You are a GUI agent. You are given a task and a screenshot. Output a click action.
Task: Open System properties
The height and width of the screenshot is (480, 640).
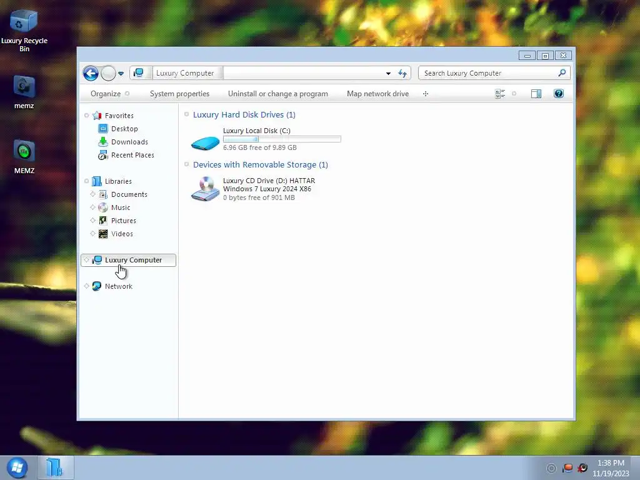click(179, 94)
